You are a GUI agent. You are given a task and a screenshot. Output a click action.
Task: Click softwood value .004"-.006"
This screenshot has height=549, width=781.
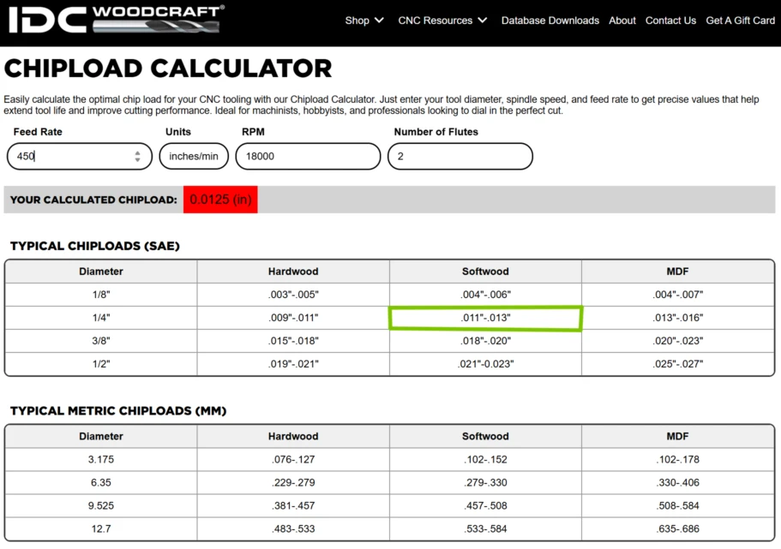(x=485, y=295)
